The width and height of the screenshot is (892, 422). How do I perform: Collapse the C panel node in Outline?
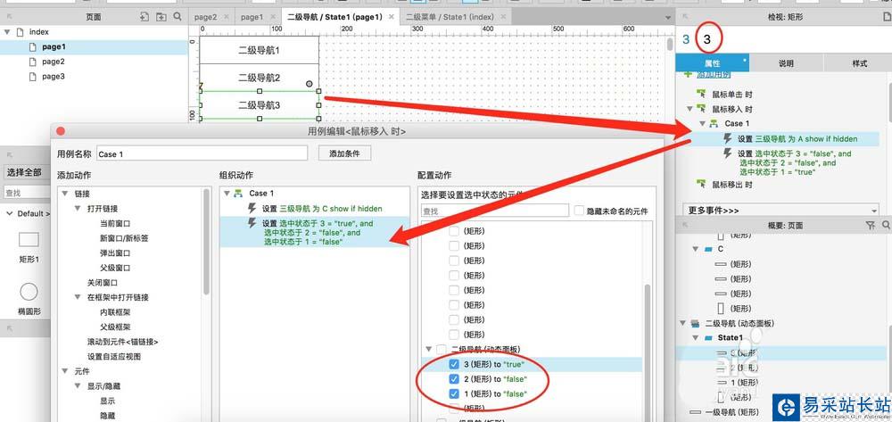click(x=695, y=249)
